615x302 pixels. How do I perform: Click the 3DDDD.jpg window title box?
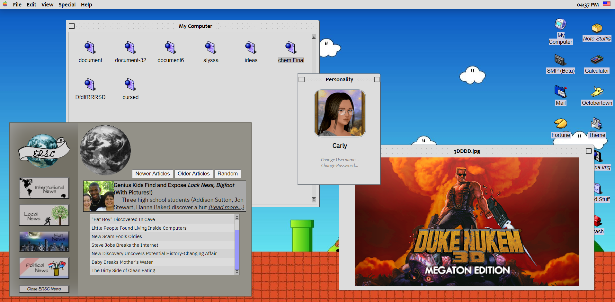click(589, 151)
